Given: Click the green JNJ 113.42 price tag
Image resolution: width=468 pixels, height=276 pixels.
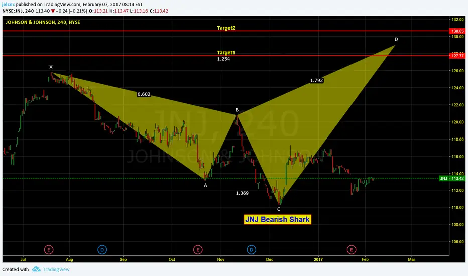Looking at the screenshot, I should click(452, 179).
